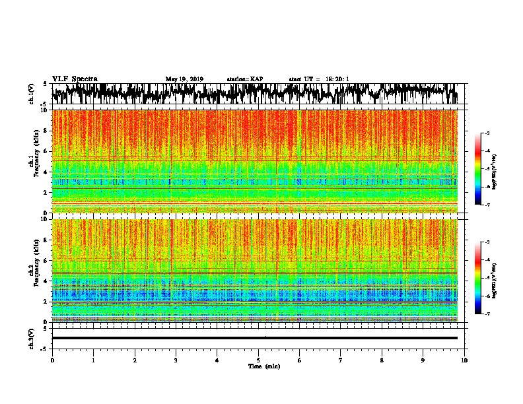The image size is (523, 404).
Task: Click the "ch.1(V)" axis label
Action: 32,94
